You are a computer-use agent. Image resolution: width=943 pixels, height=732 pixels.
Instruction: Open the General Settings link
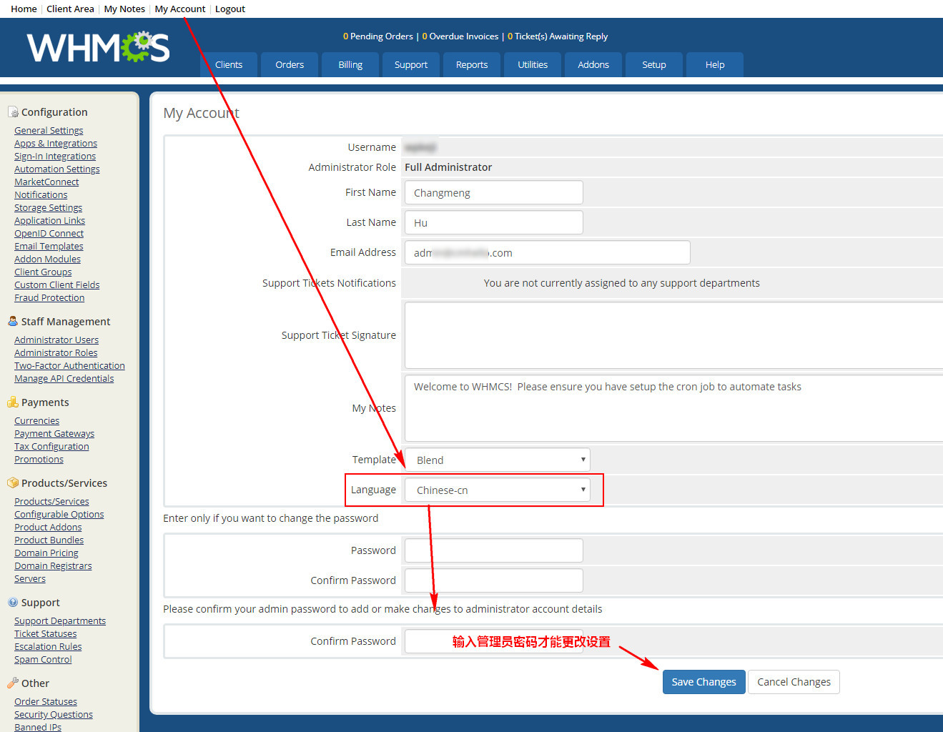point(49,131)
